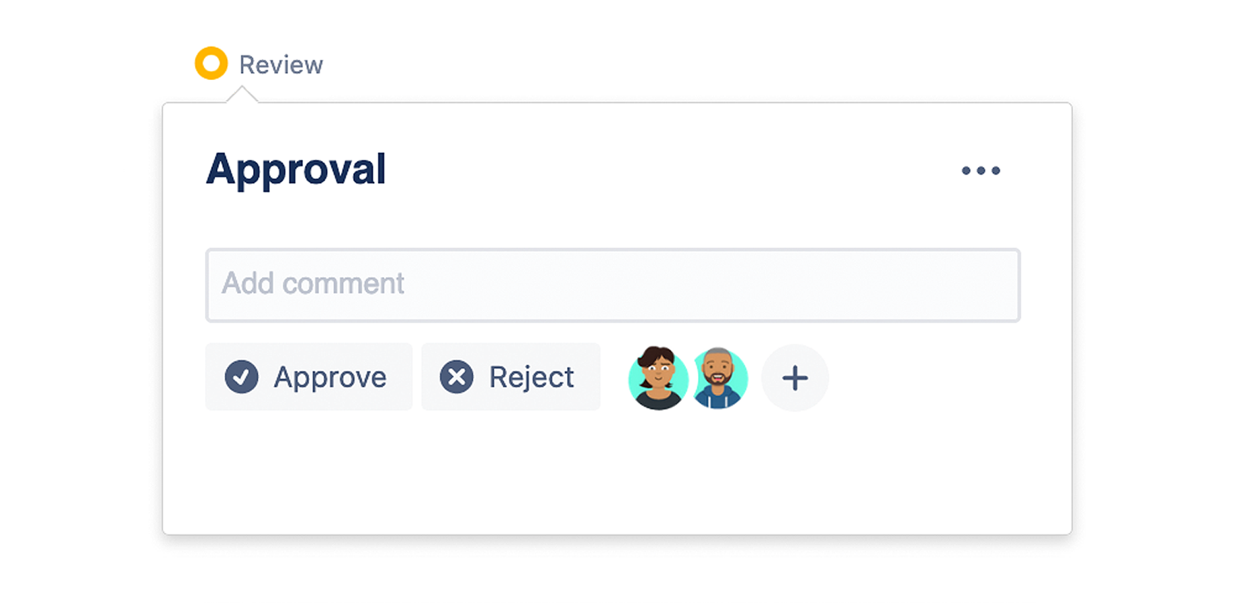Click the rightmost dot of the ellipsis menu

click(x=996, y=170)
